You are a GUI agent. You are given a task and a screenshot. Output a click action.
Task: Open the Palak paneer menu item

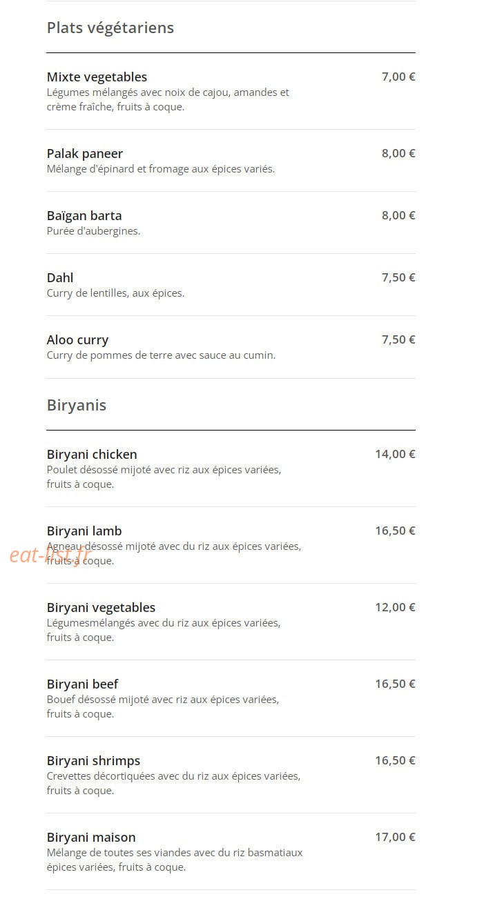pyautogui.click(x=85, y=153)
